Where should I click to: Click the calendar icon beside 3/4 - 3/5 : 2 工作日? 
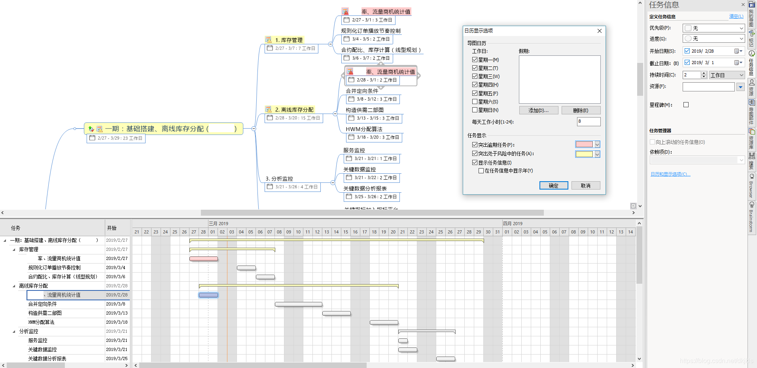point(346,39)
